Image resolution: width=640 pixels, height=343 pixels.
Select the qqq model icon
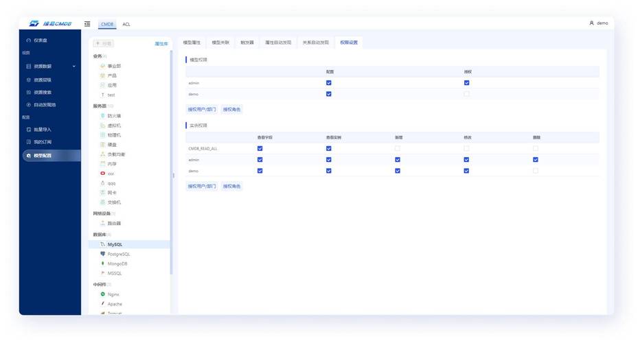point(103,183)
